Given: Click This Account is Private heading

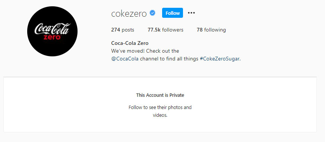Looking at the screenshot, I should click(x=160, y=95).
